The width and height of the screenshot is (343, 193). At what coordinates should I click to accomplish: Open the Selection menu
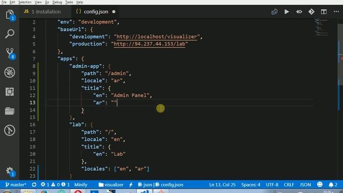click(25, 2)
